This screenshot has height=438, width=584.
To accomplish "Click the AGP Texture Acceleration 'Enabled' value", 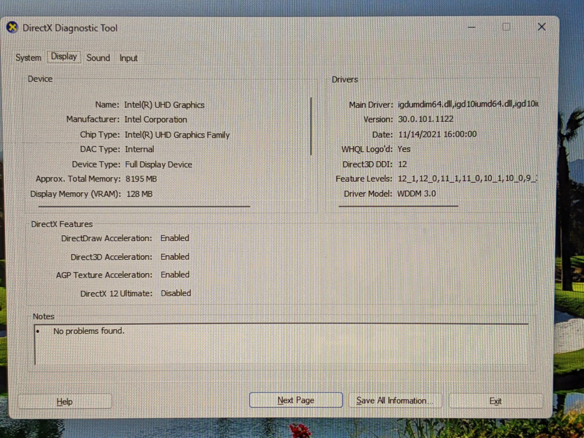I will coord(175,274).
